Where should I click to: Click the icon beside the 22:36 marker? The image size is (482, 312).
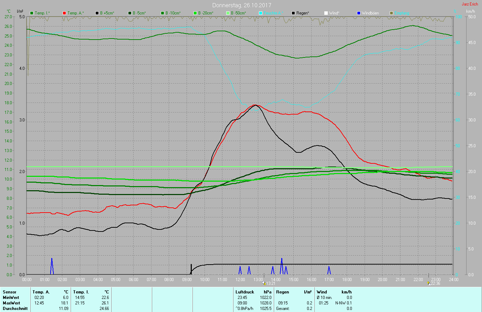click(428, 283)
